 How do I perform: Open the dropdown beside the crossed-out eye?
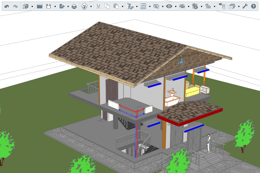coord(163,7)
